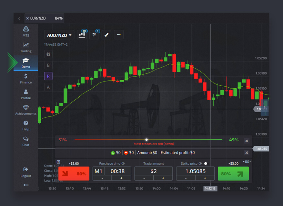Select the drawing brush tool

106,35
